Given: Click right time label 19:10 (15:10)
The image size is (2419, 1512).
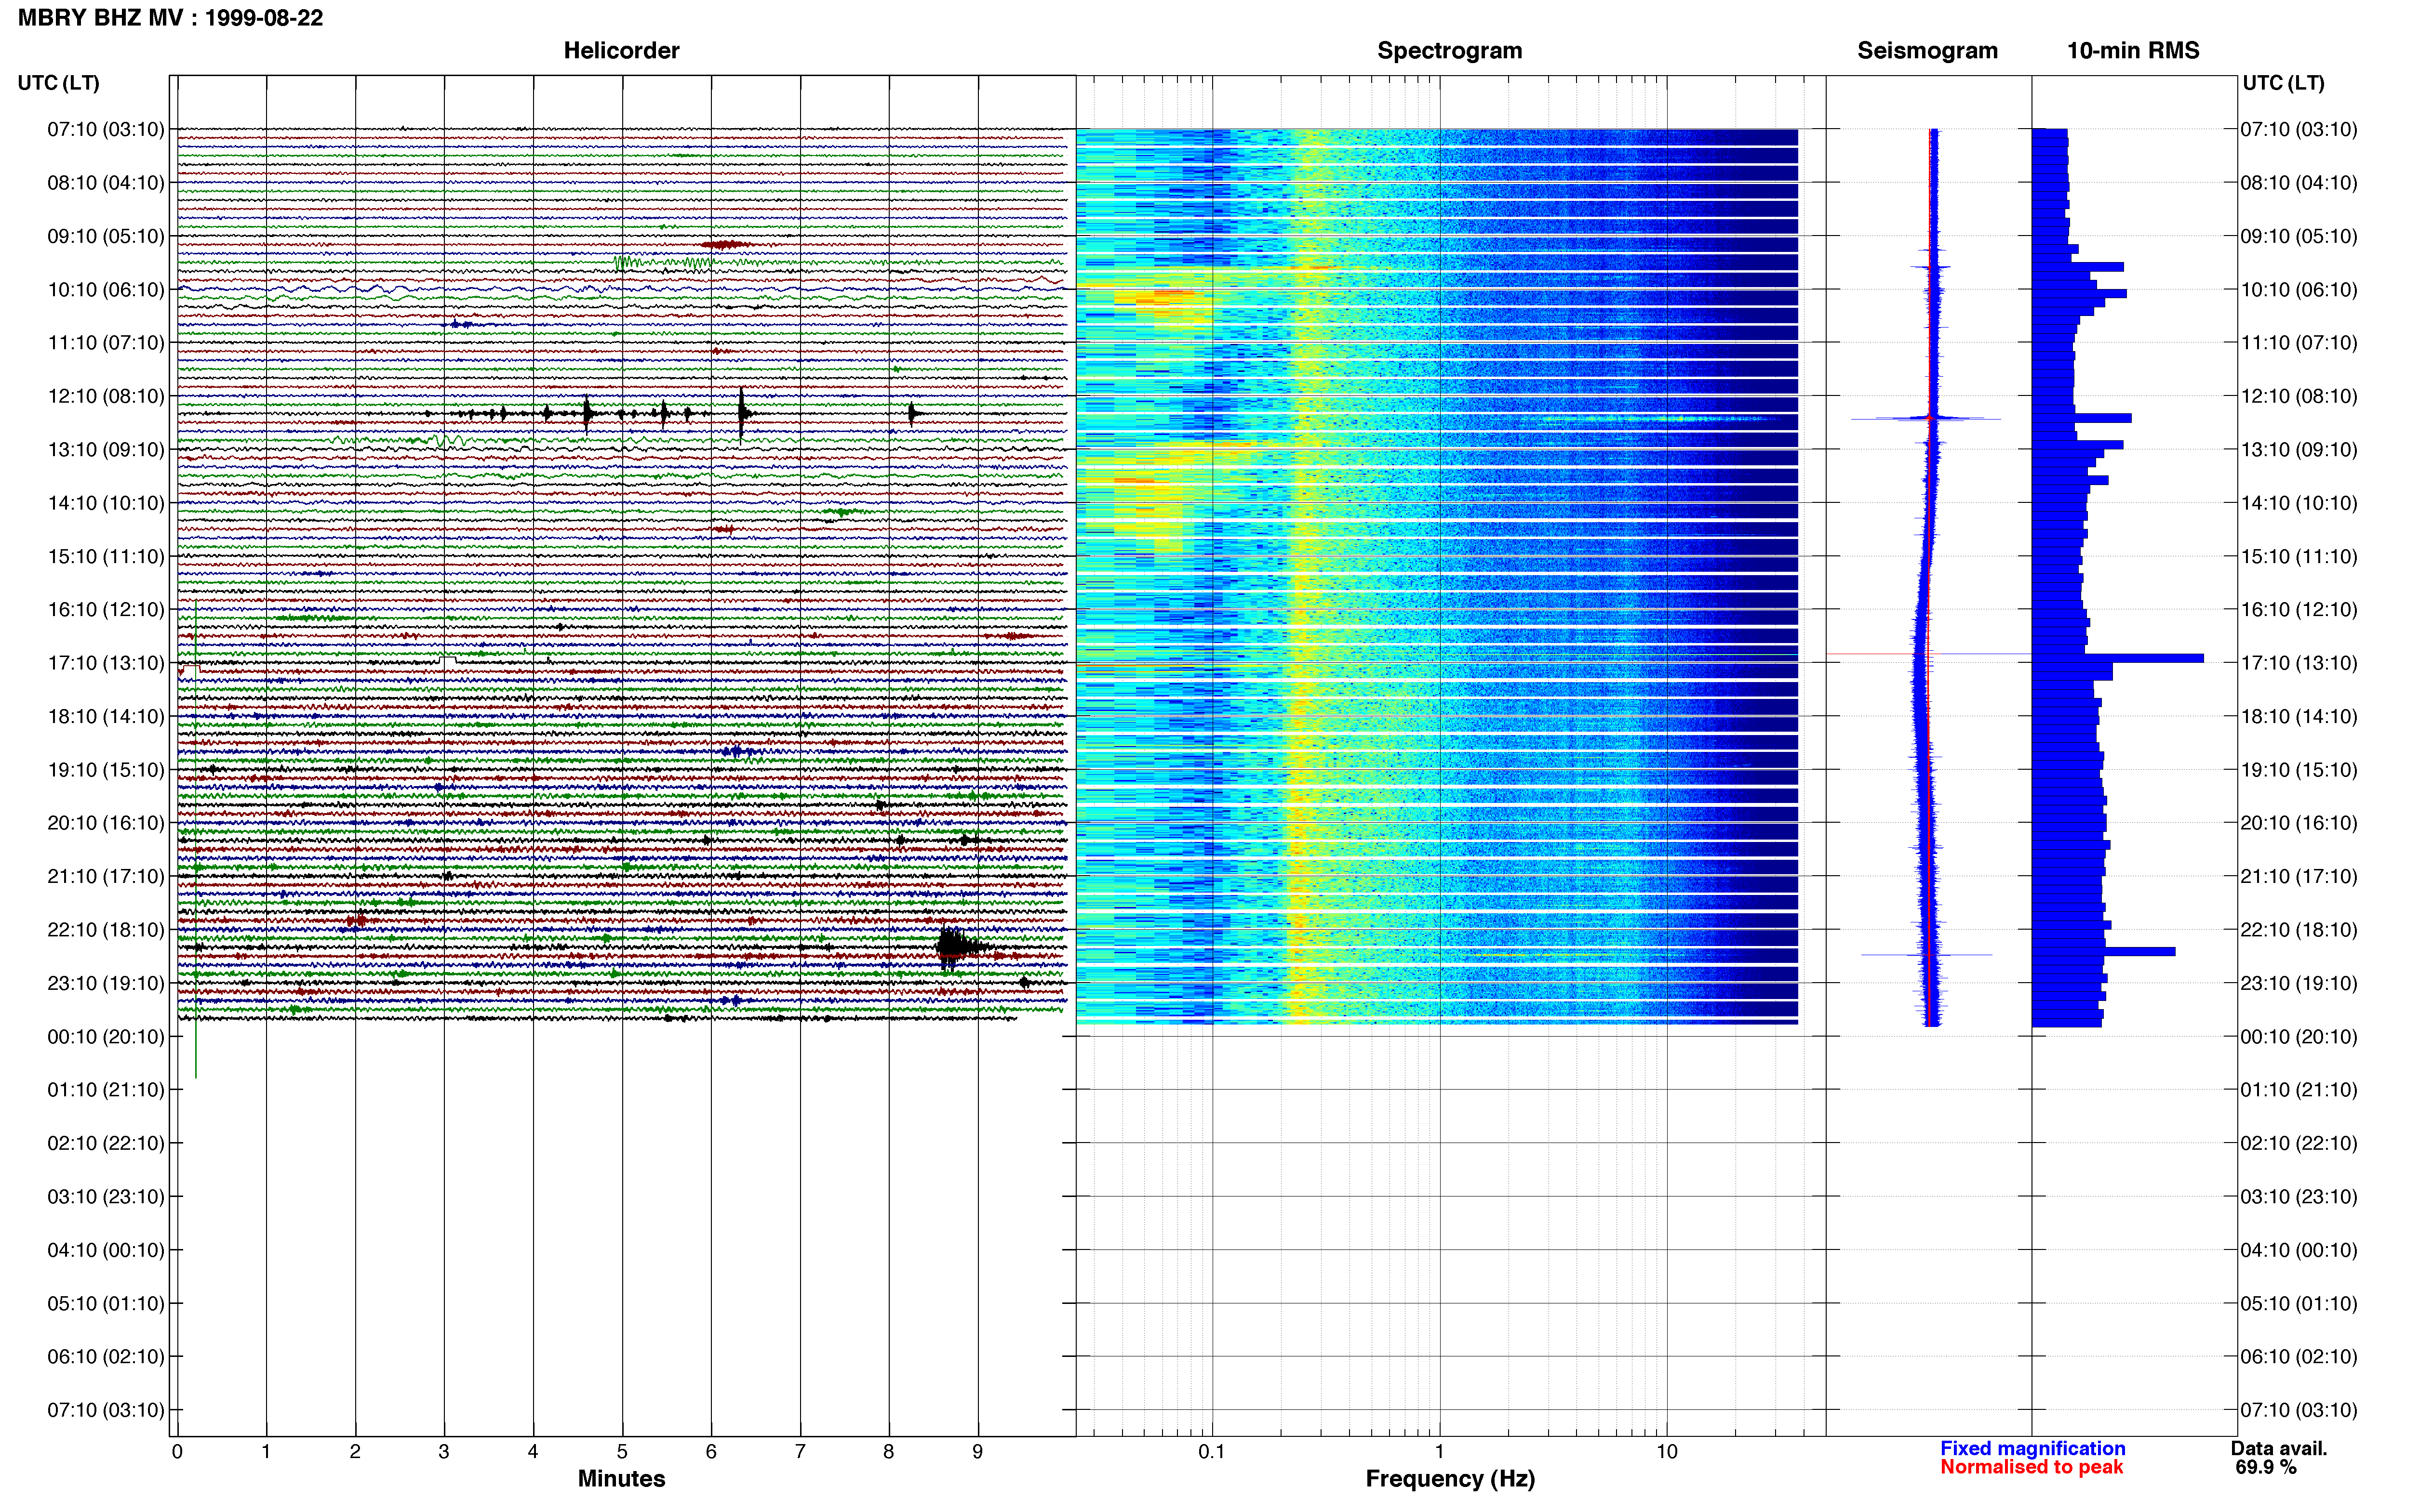Looking at the screenshot, I should click(2299, 770).
